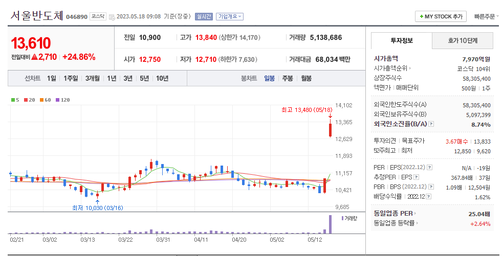Click the help icon next to 추정PER EPS
Viewport: 503px width, 256px height.
(416, 177)
